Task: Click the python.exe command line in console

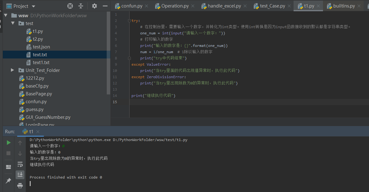Action: pyautogui.click(x=109, y=140)
